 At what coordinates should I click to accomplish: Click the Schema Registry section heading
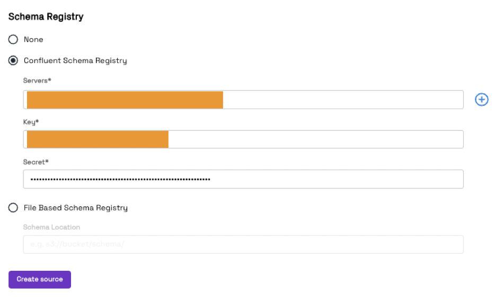(x=46, y=16)
